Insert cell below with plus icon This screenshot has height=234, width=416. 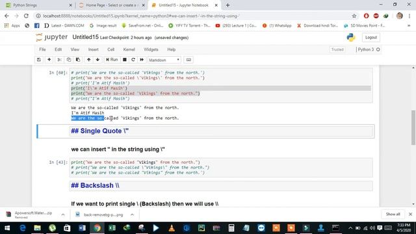(x=49, y=60)
